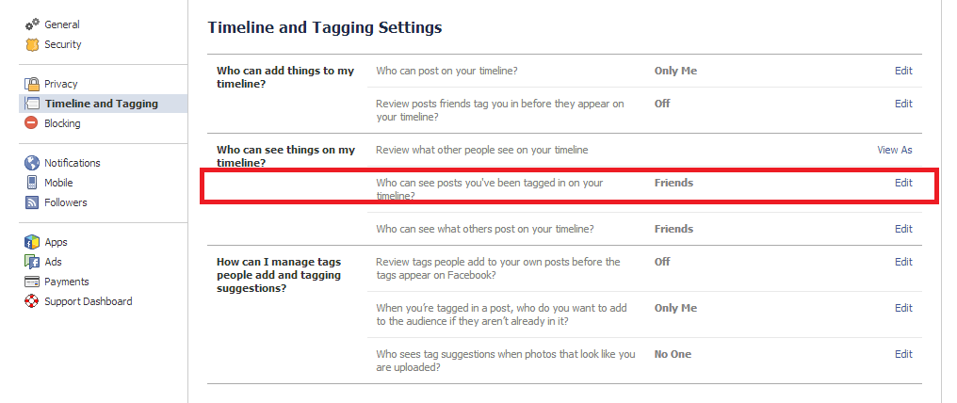Screen dimensions: 957x403
Task: Edit review tags people add setting
Action: [903, 262]
